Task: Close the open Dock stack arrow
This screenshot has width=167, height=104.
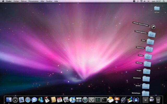Action: click(x=146, y=100)
